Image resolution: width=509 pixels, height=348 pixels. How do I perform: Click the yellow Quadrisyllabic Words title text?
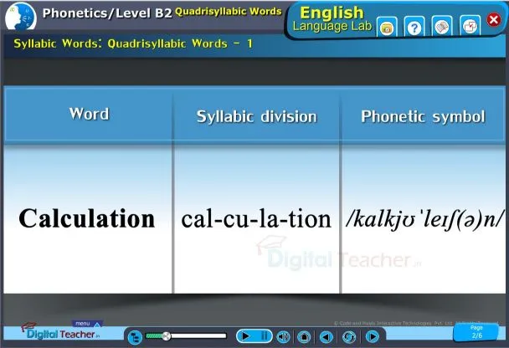(229, 12)
